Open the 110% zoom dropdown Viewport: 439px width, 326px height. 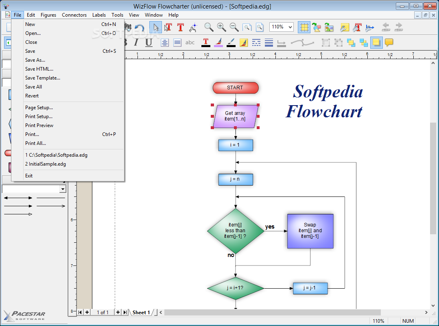[290, 27]
